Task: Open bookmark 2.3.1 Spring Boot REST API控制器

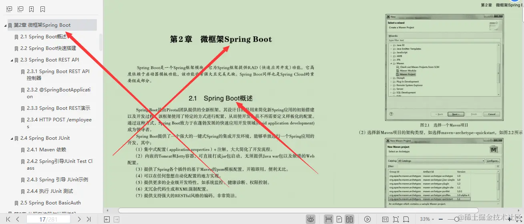Action: click(58, 75)
